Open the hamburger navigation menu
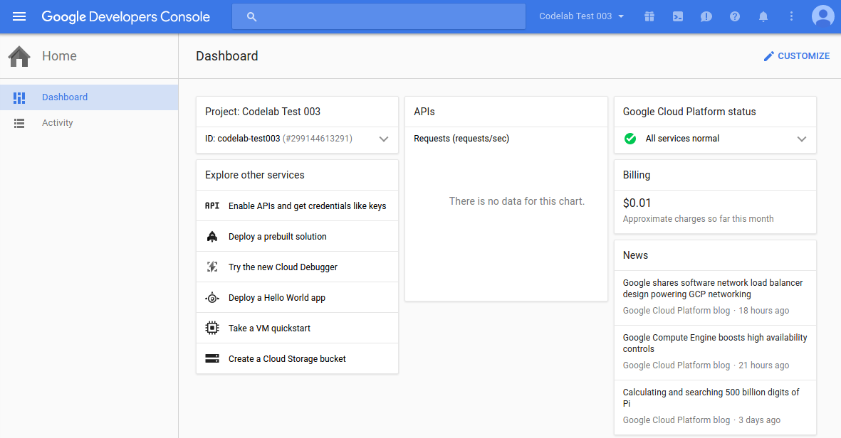Screen dimensions: 841x438 coord(19,16)
